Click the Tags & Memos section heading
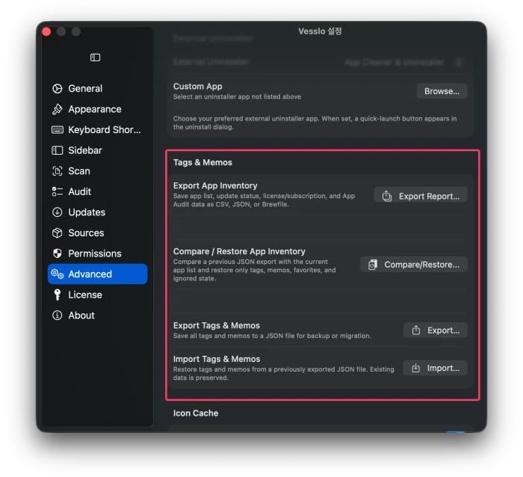Image resolution: width=523 pixels, height=477 pixels. (x=202, y=162)
